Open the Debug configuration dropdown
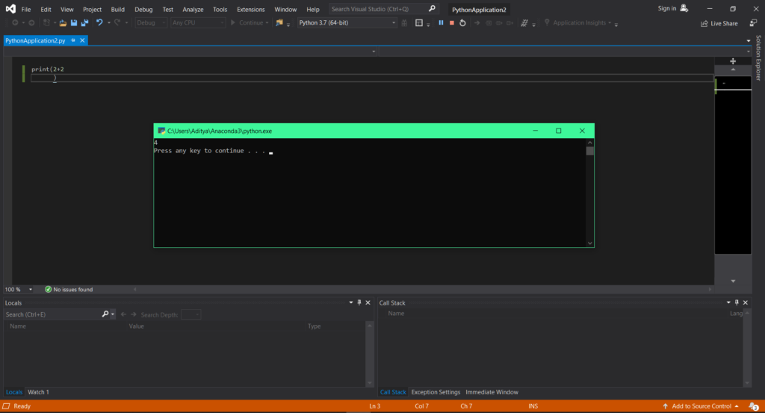Image resolution: width=765 pixels, height=413 pixels. [151, 23]
